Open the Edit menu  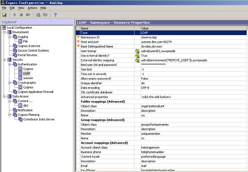coord(12,8)
